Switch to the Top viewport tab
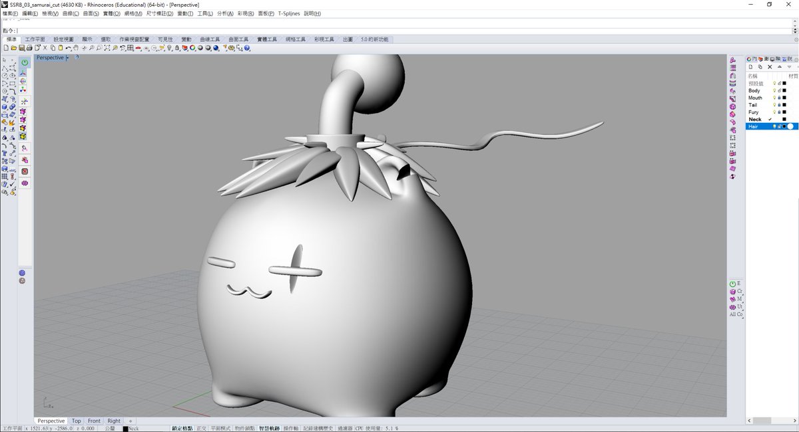This screenshot has height=432, width=799. 77,421
